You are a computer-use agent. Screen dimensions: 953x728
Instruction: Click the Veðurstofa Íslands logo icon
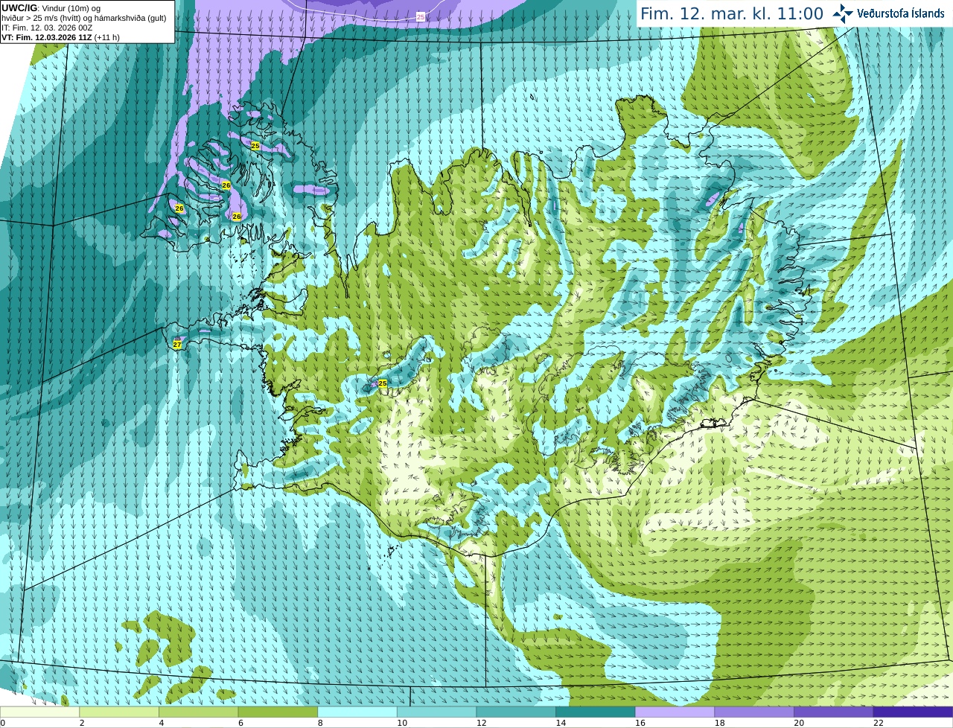pyautogui.click(x=842, y=13)
